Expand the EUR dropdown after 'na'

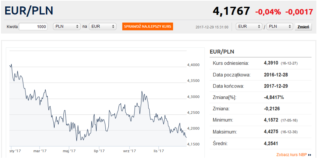point(102,27)
